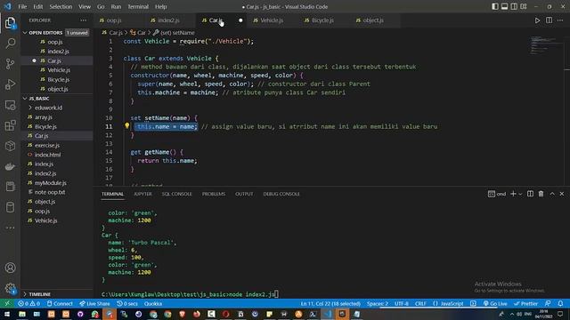The image size is (570, 320).
Task: Click Live Share in status bar
Action: [94, 303]
